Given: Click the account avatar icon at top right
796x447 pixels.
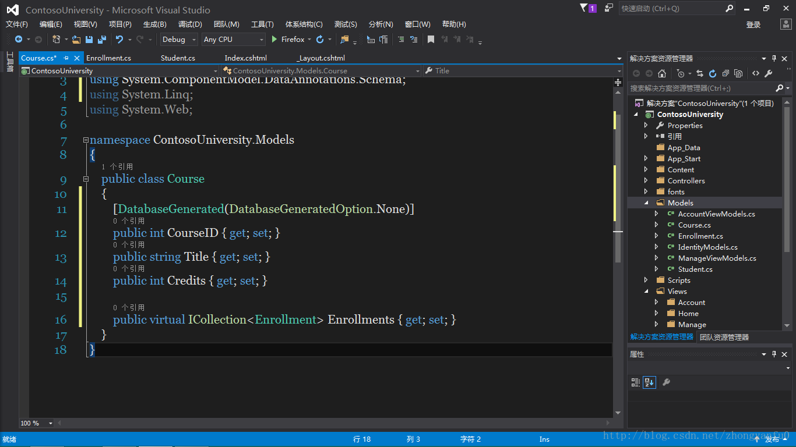Looking at the screenshot, I should click(x=786, y=24).
